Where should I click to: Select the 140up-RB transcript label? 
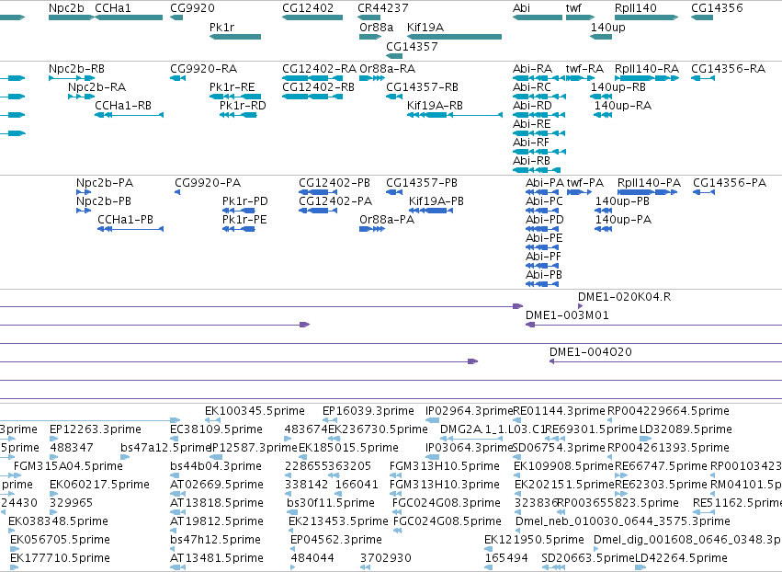pos(618,86)
